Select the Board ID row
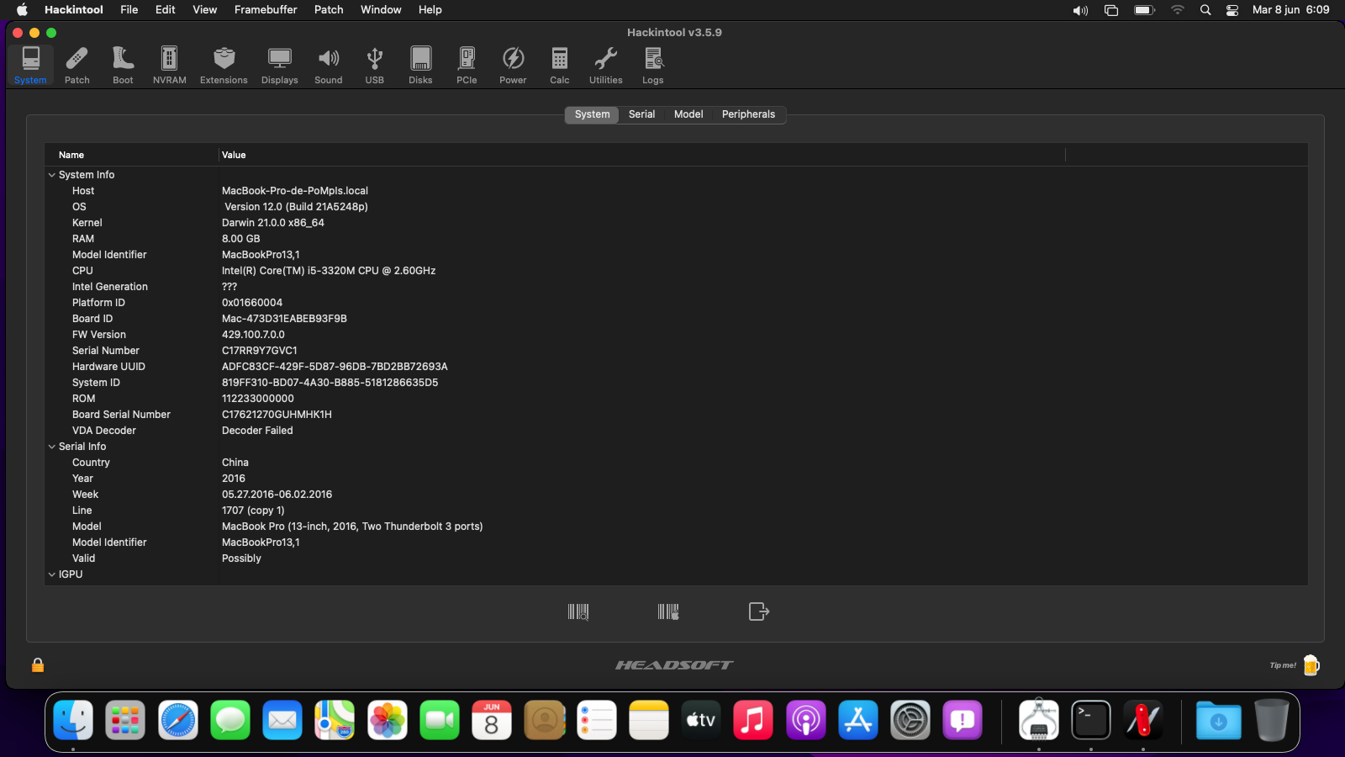1345x757 pixels. (676, 319)
